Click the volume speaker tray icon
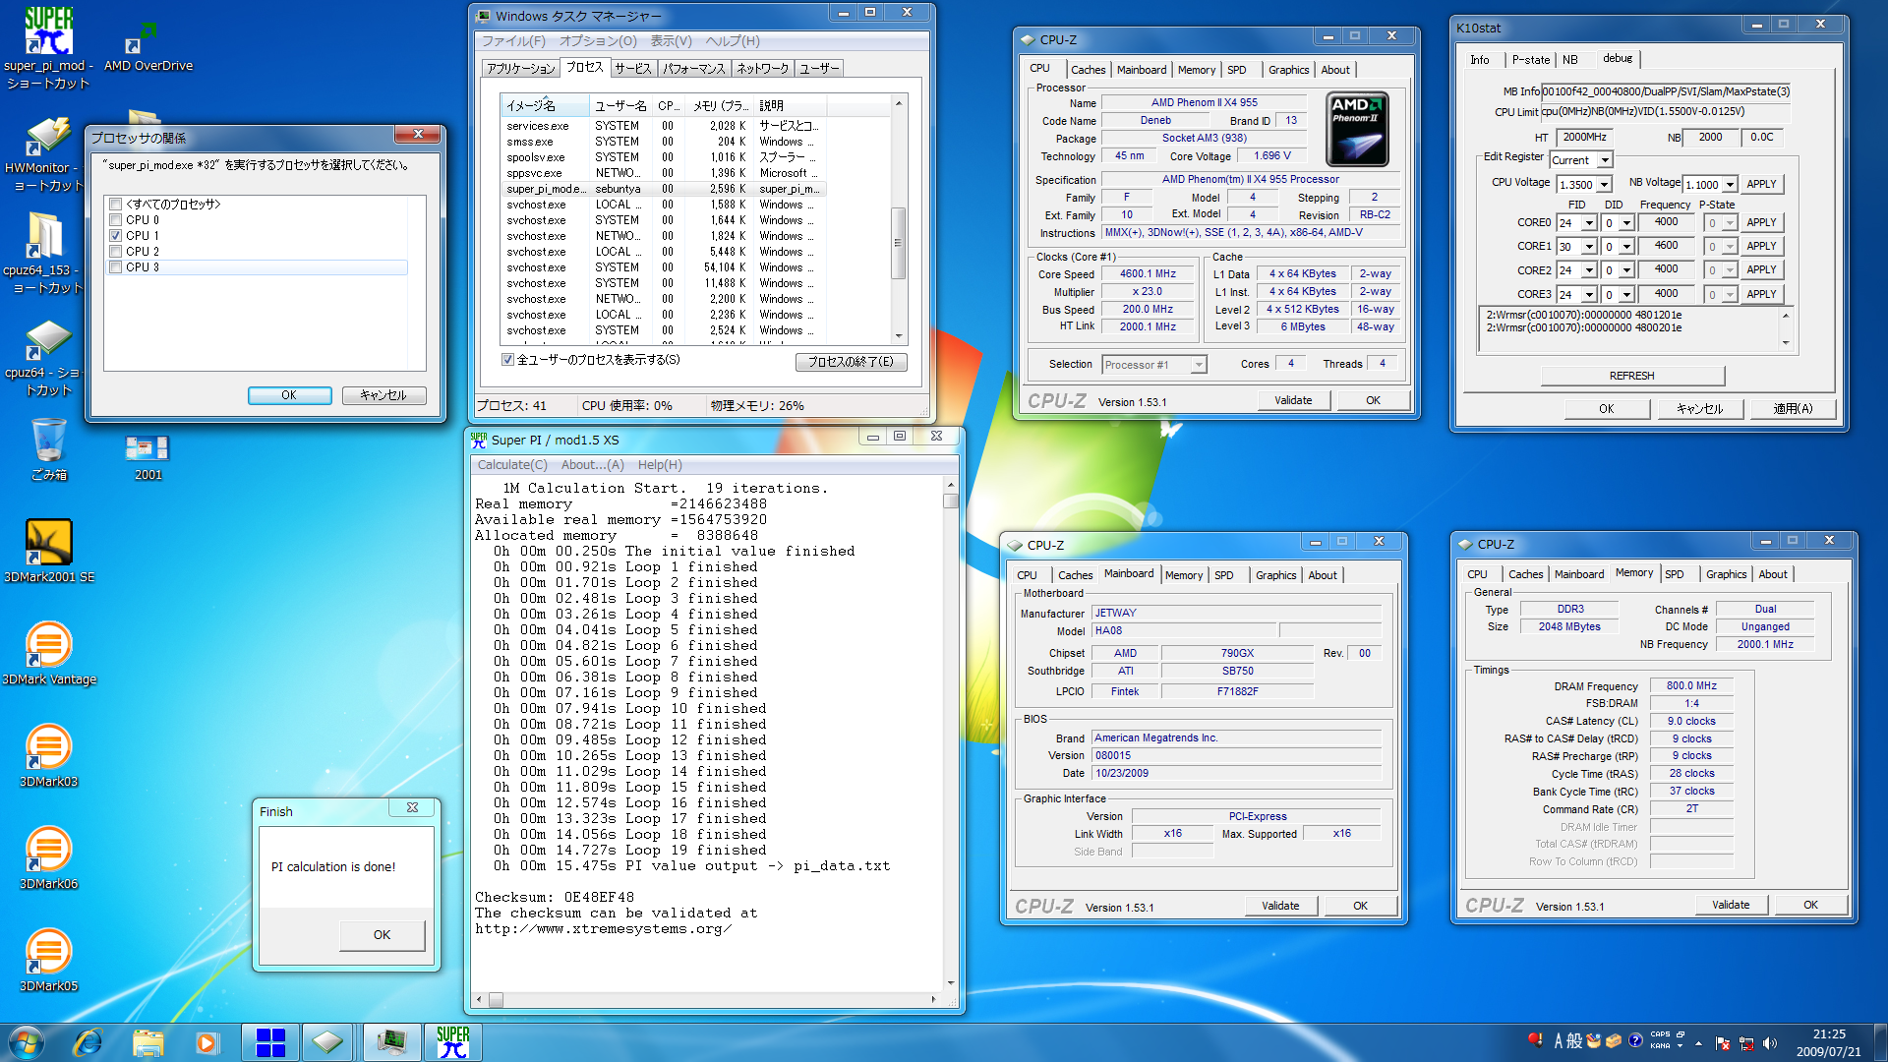The image size is (1888, 1062). 1770,1043
